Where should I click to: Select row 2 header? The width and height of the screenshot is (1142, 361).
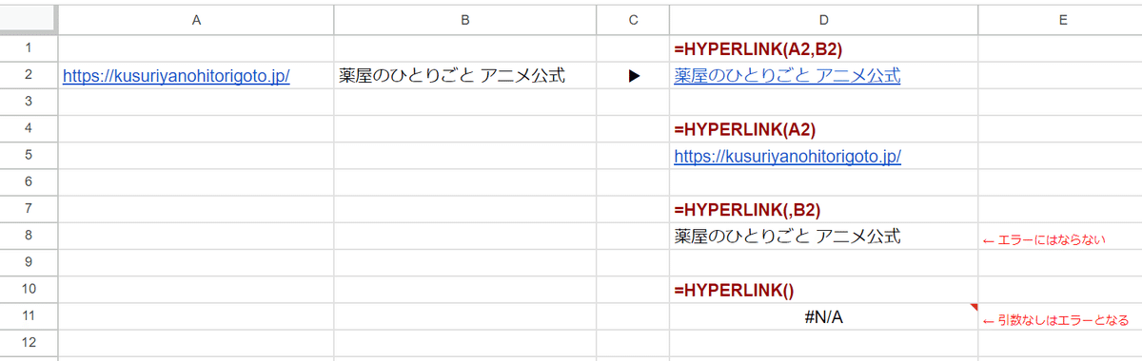(x=30, y=76)
